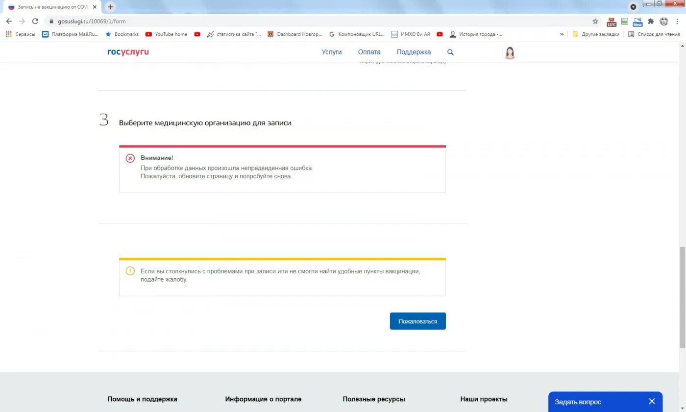Open Dashboard Новгор bookmark

coord(295,34)
